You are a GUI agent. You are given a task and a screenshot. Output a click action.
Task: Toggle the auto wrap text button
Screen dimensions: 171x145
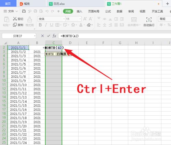(x=149, y=22)
